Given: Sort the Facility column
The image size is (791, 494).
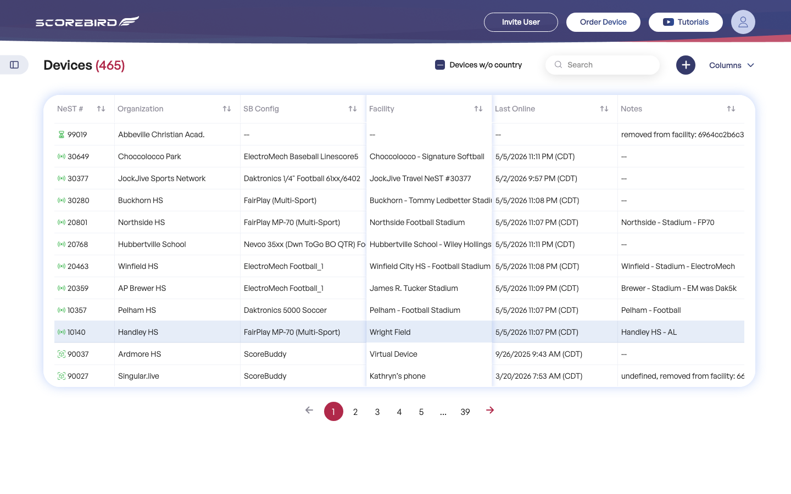Looking at the screenshot, I should [x=478, y=109].
